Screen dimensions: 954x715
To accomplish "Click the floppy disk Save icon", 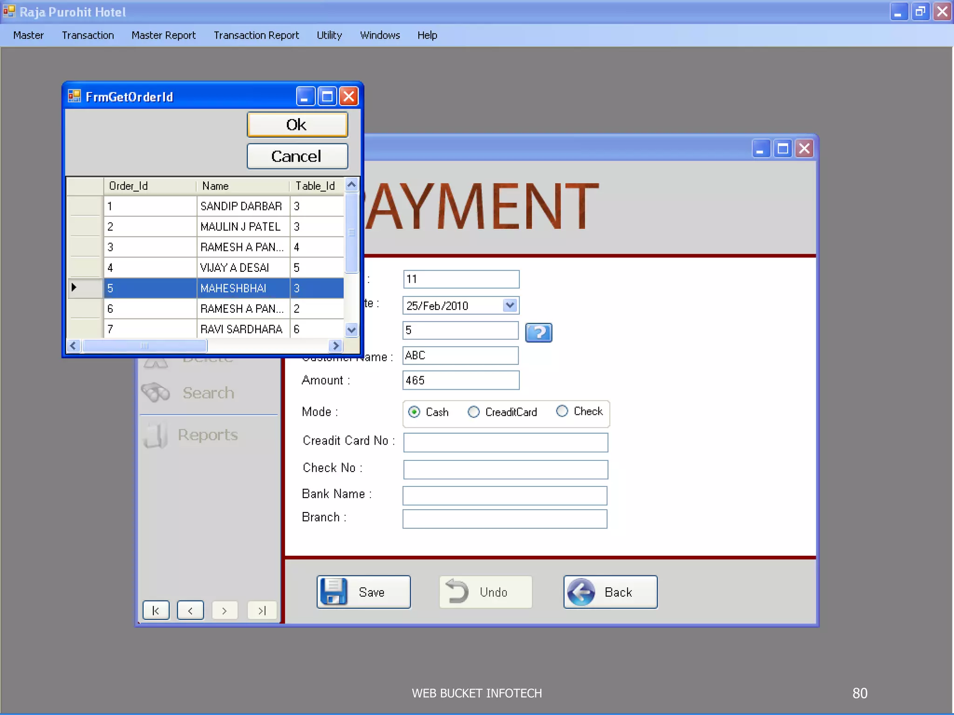I will pyautogui.click(x=334, y=592).
